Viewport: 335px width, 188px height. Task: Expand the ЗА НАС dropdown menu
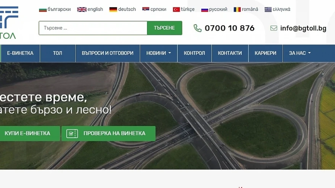click(x=300, y=53)
